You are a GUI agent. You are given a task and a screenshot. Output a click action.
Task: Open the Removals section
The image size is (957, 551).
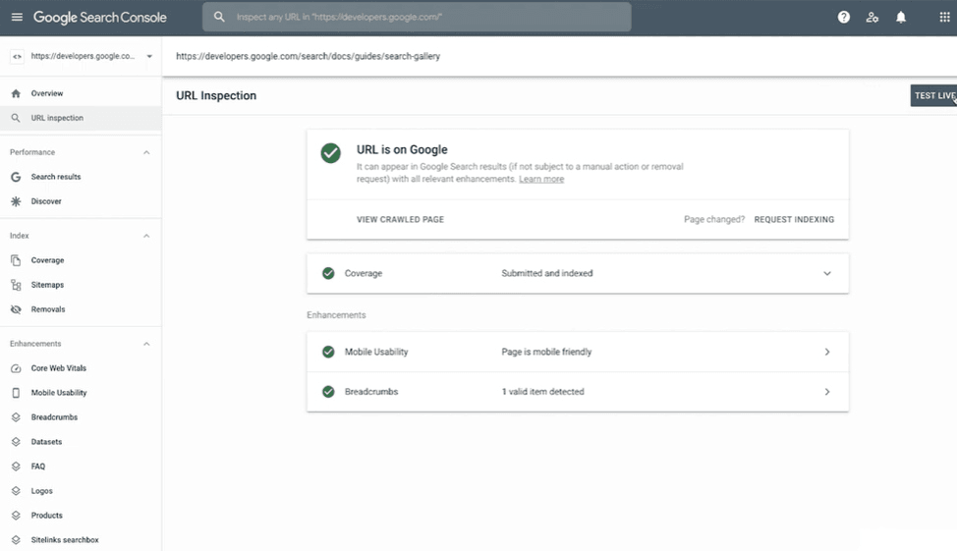pyautogui.click(x=47, y=309)
